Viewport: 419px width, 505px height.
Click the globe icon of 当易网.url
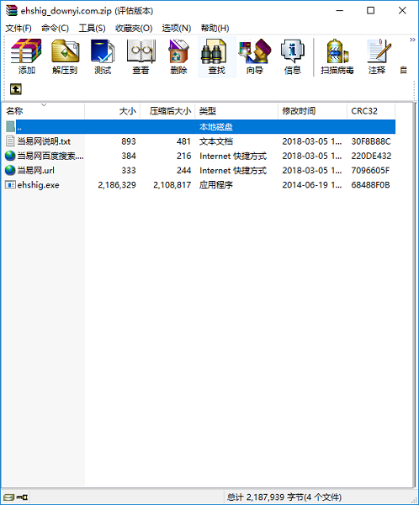click(x=10, y=170)
